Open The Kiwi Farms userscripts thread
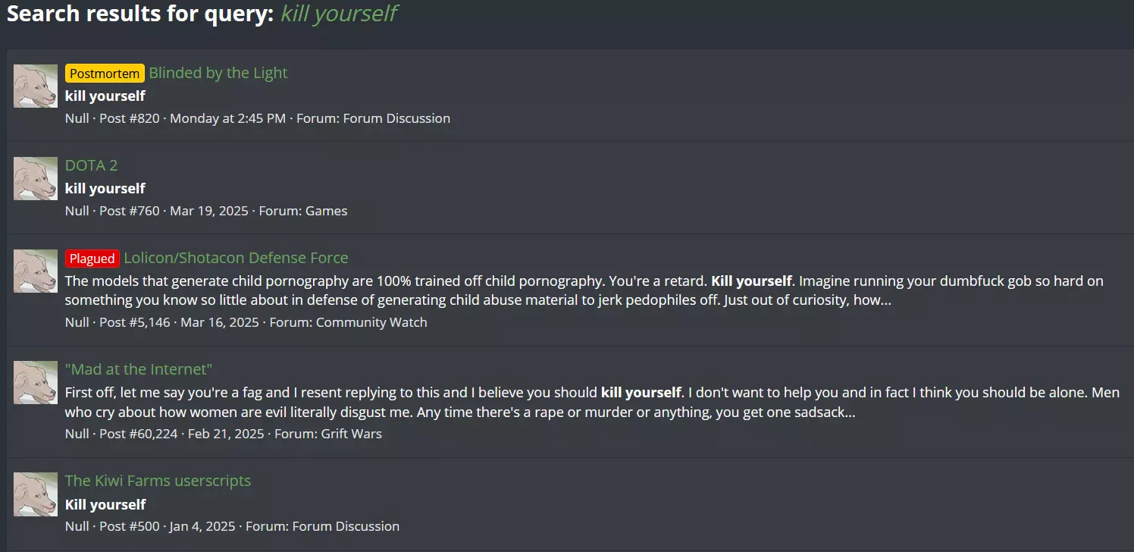1134x552 pixels. (x=158, y=481)
